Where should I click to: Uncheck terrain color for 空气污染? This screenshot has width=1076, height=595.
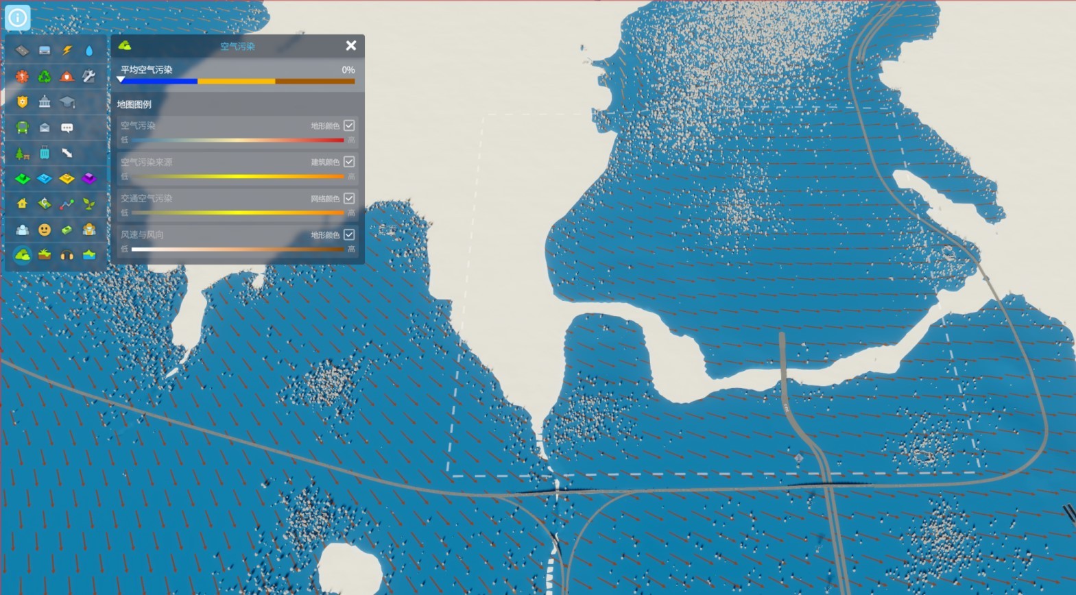[x=349, y=125]
